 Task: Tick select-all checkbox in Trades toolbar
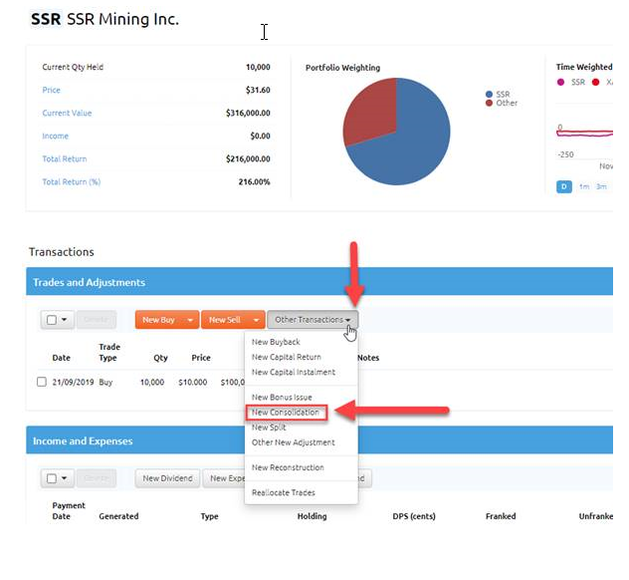tap(52, 320)
